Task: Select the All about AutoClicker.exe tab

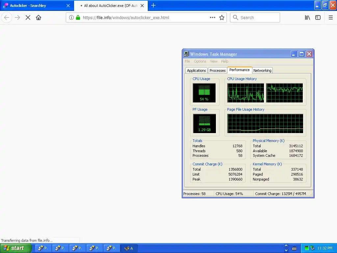Action: click(x=111, y=6)
